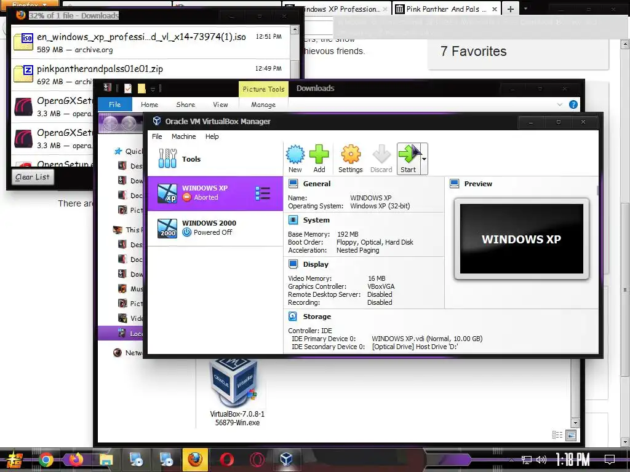Open the volume control in system tray

tap(541, 460)
